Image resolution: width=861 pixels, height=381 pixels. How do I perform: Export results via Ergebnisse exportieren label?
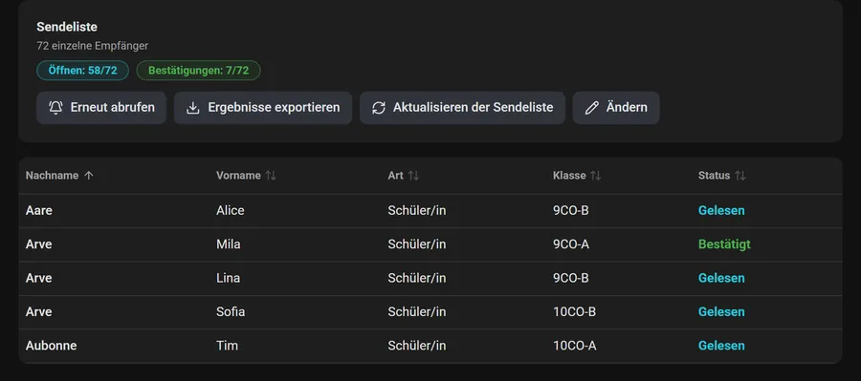click(x=274, y=108)
